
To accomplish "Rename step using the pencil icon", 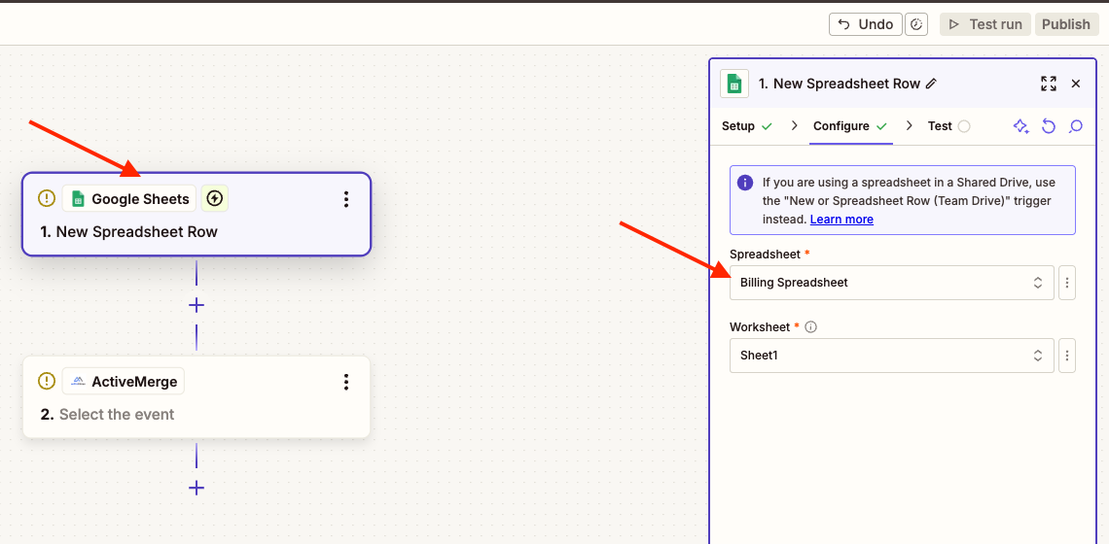I will click(932, 85).
